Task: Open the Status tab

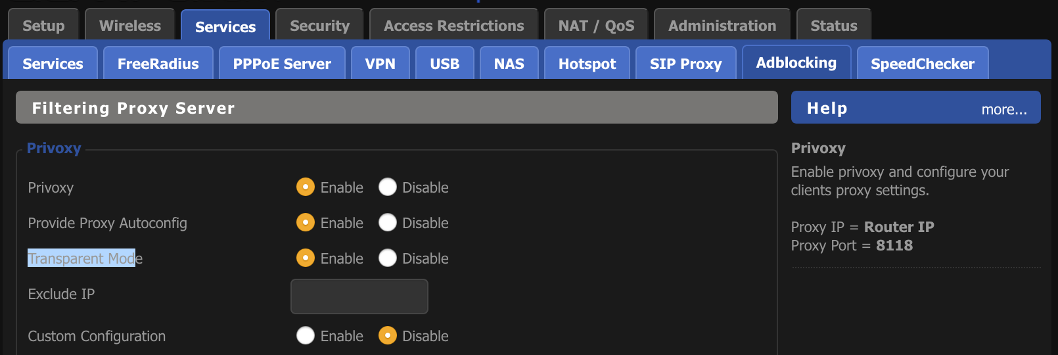Action: click(833, 26)
